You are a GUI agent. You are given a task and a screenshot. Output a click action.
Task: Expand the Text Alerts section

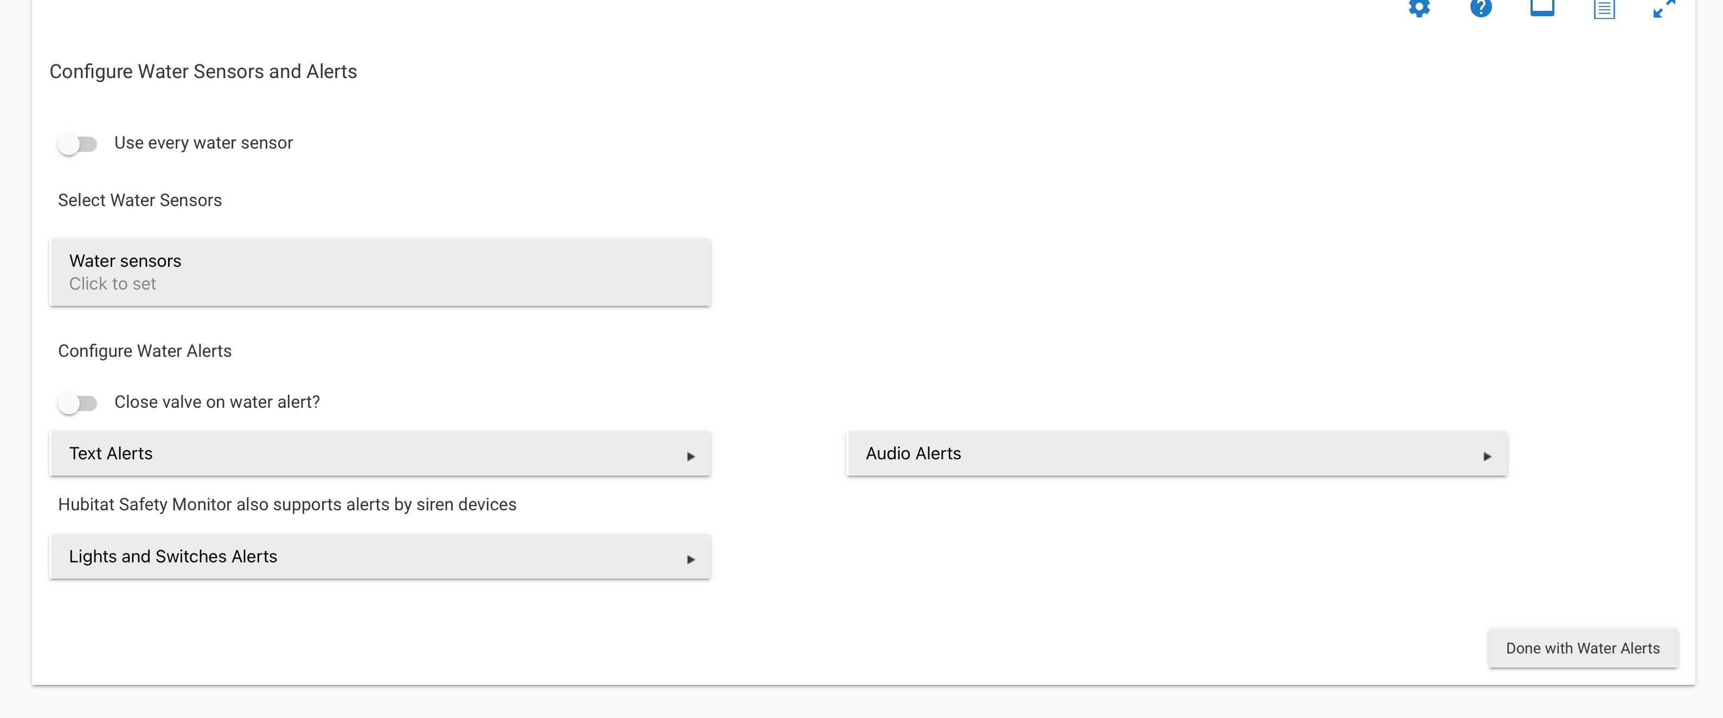click(x=380, y=454)
